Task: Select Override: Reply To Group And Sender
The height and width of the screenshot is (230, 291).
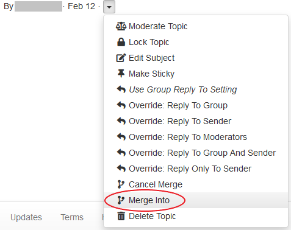Action: [x=196, y=153]
